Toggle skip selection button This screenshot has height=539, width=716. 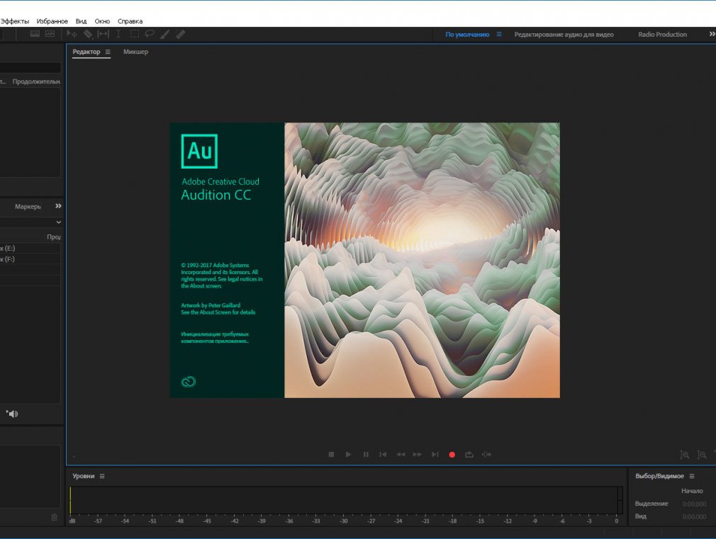pos(486,454)
